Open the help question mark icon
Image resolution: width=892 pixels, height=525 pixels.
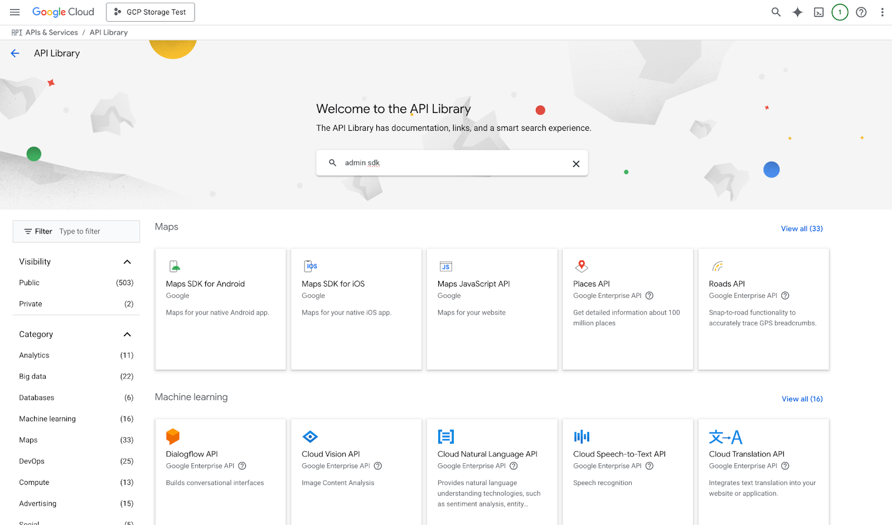point(861,12)
